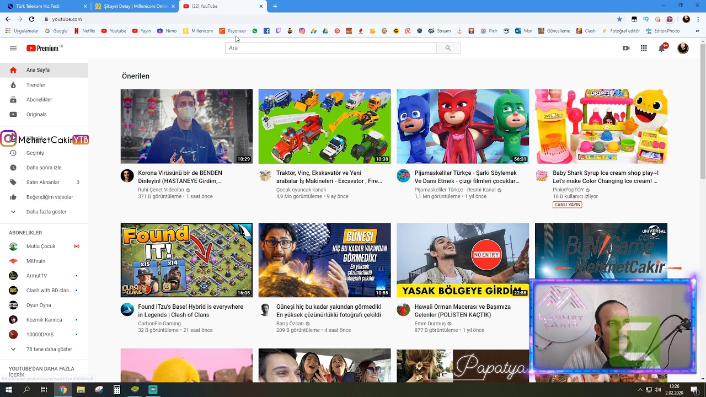Open Stream bookmark
The image size is (706, 397).
440,31
